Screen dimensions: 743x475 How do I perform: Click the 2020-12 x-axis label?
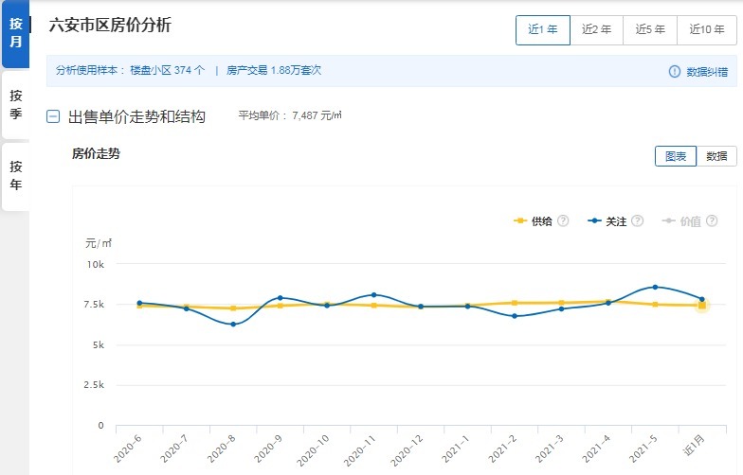(x=407, y=450)
